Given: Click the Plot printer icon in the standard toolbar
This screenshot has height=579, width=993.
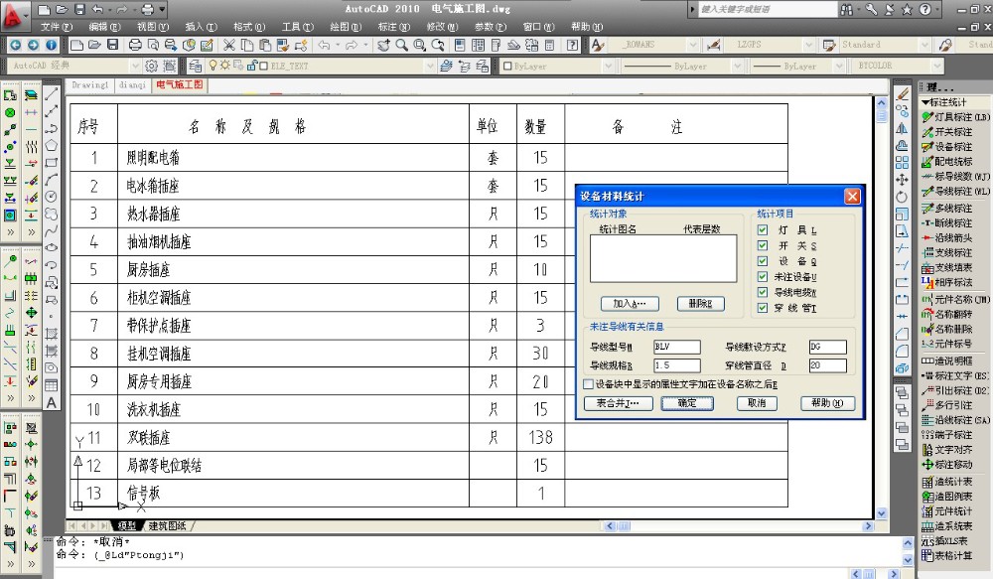Looking at the screenshot, I should 135,45.
